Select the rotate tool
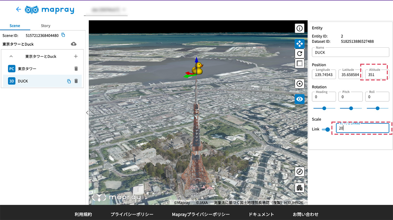Screen dimensions: 393x220 [x=299, y=54]
